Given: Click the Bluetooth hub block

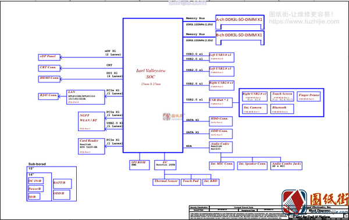Looking at the screenshot, I should [x=282, y=109].
